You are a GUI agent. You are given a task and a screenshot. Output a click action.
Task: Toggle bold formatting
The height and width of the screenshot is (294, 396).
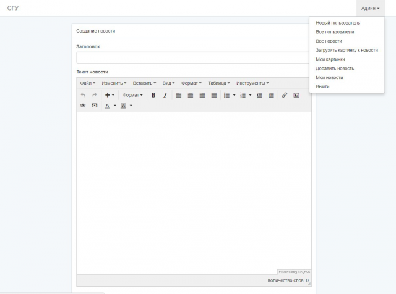pyautogui.click(x=153, y=95)
